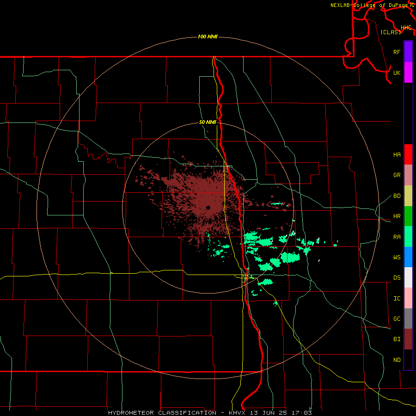This screenshot has height=416, width=416.
Task: Click the ND no-data black swatch
Action: [x=408, y=360]
